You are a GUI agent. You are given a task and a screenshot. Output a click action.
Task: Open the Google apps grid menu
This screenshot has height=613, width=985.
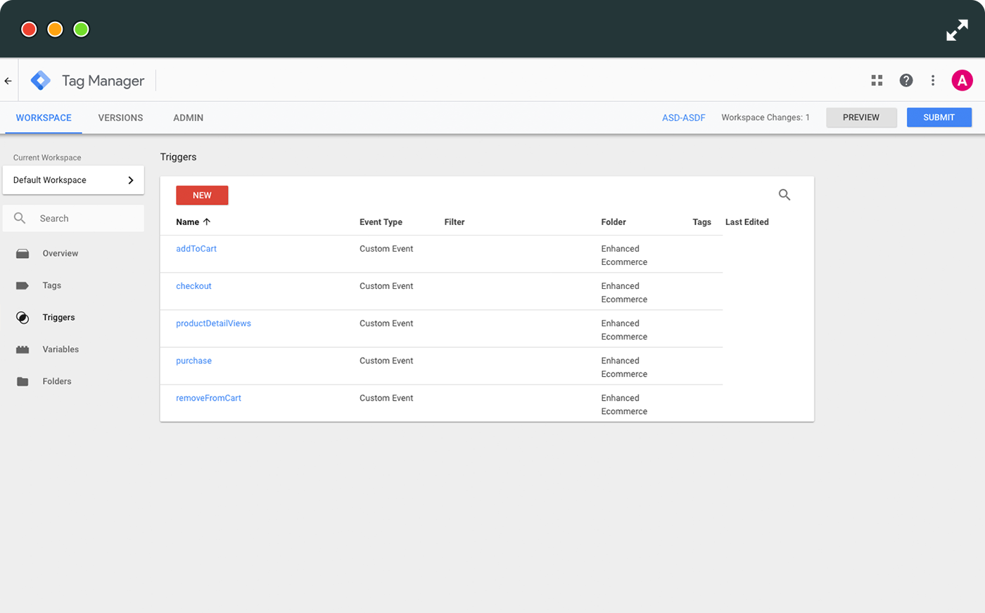pyautogui.click(x=876, y=80)
